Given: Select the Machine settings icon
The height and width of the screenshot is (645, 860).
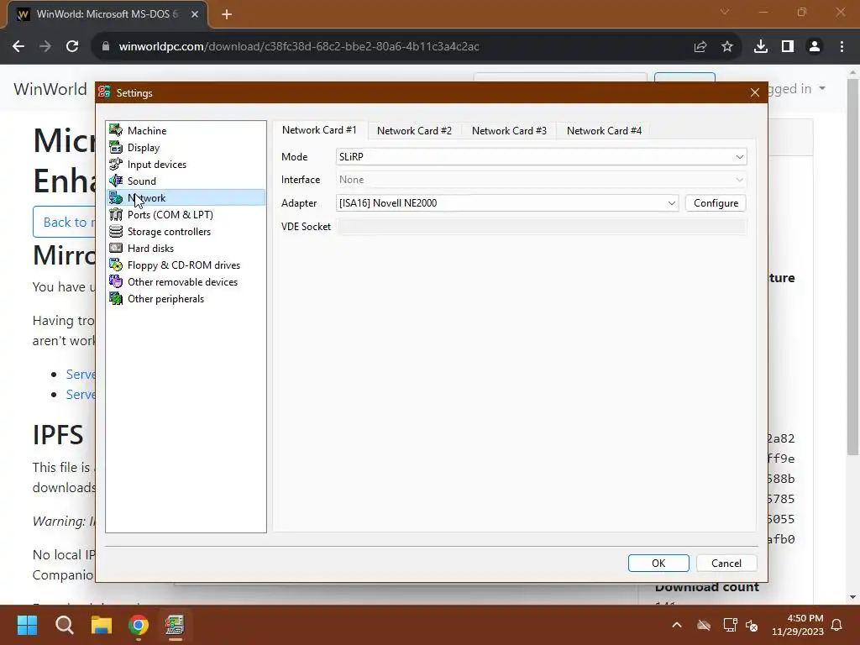Looking at the screenshot, I should (116, 130).
